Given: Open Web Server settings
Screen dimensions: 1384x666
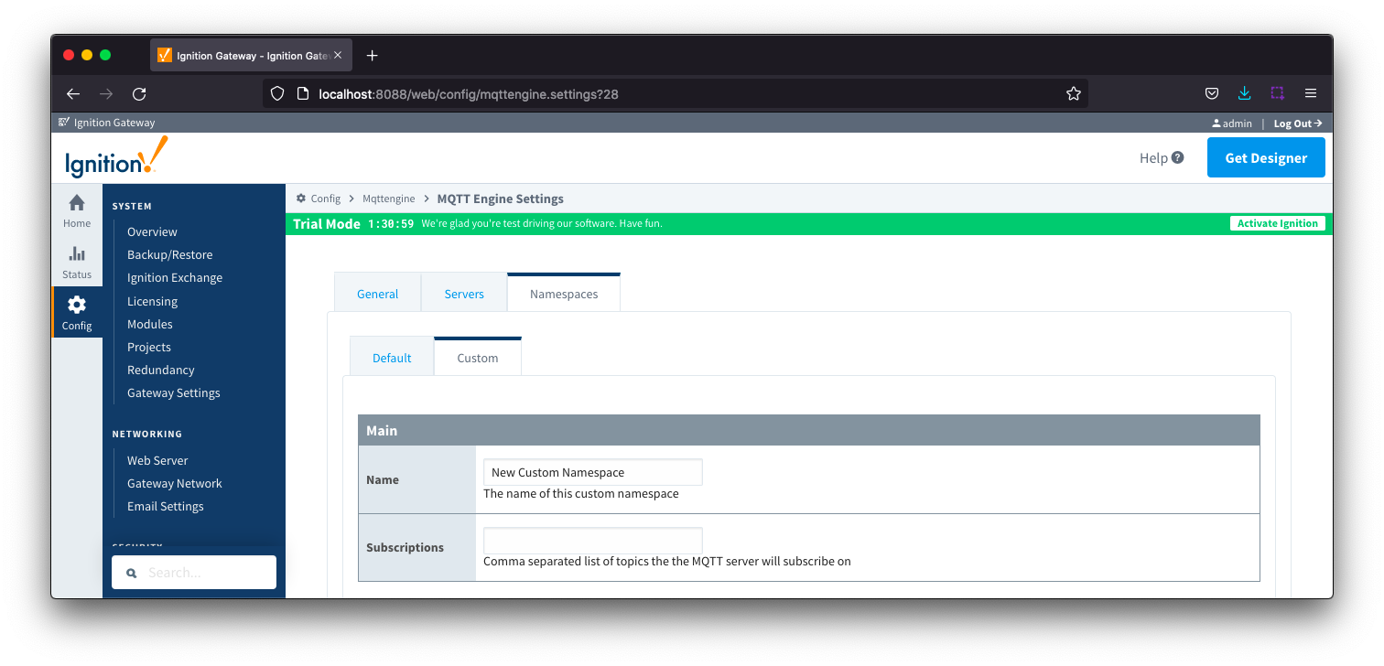Looking at the screenshot, I should pos(157,460).
